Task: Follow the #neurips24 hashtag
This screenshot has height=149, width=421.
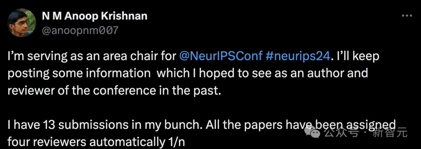Action: pos(297,57)
